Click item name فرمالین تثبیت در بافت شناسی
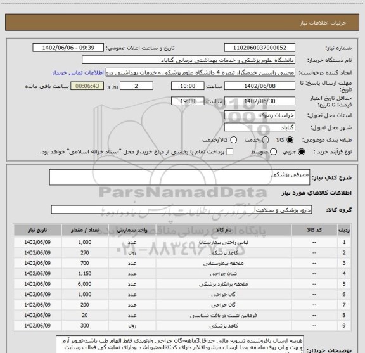Viewport: 365px width, 353px height. 224,315
